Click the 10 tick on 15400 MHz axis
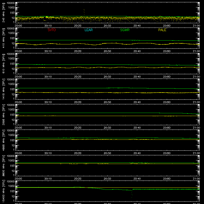This screenshot has height=204, width=204. coord(13,196)
